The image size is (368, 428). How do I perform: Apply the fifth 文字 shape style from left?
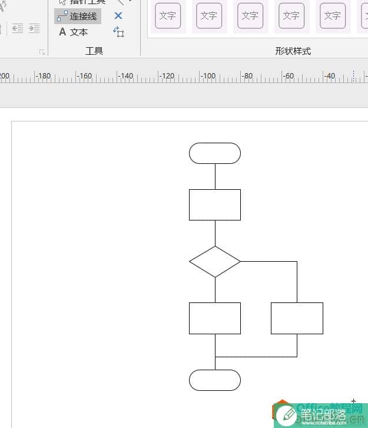(333, 16)
